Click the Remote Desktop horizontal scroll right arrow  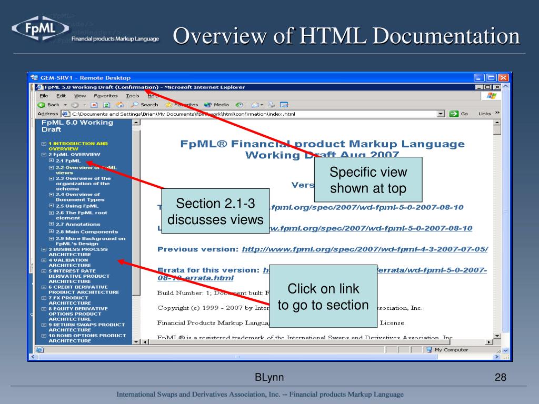click(x=496, y=357)
